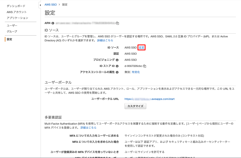Click the info icon next to ARN
This screenshot has height=158, width=241.
[53, 23]
